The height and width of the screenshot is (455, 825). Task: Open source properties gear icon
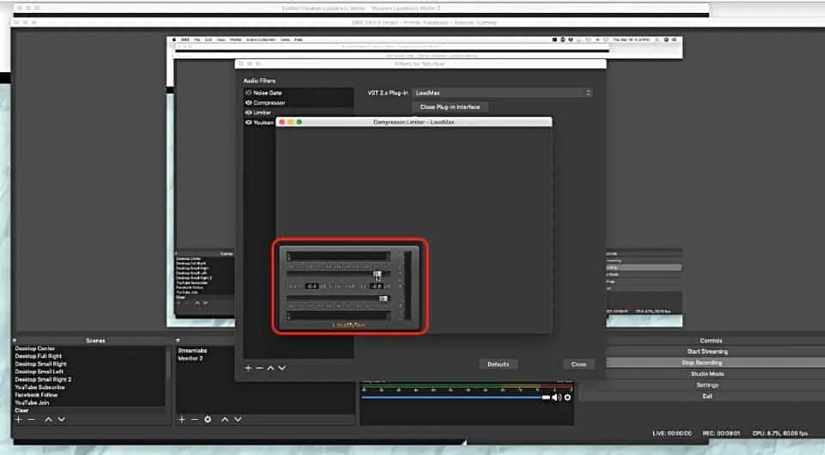coord(208,419)
